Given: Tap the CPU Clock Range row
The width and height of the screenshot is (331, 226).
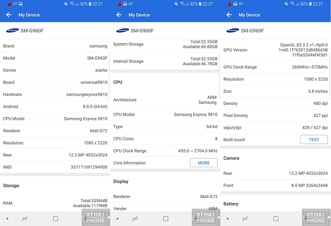Looking at the screenshot, I should (x=165, y=151).
